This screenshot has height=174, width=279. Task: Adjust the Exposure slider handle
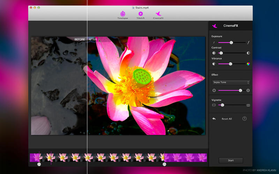pos(231,42)
